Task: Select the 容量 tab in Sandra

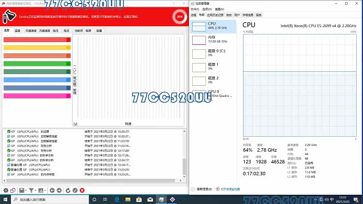Action: pos(99,31)
